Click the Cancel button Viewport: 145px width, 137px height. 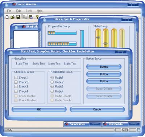coord(97,109)
